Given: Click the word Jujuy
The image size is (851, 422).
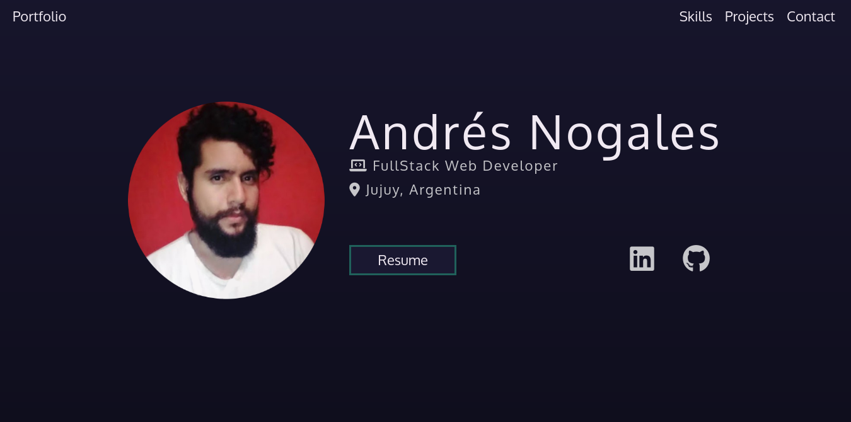Looking at the screenshot, I should coord(385,190).
